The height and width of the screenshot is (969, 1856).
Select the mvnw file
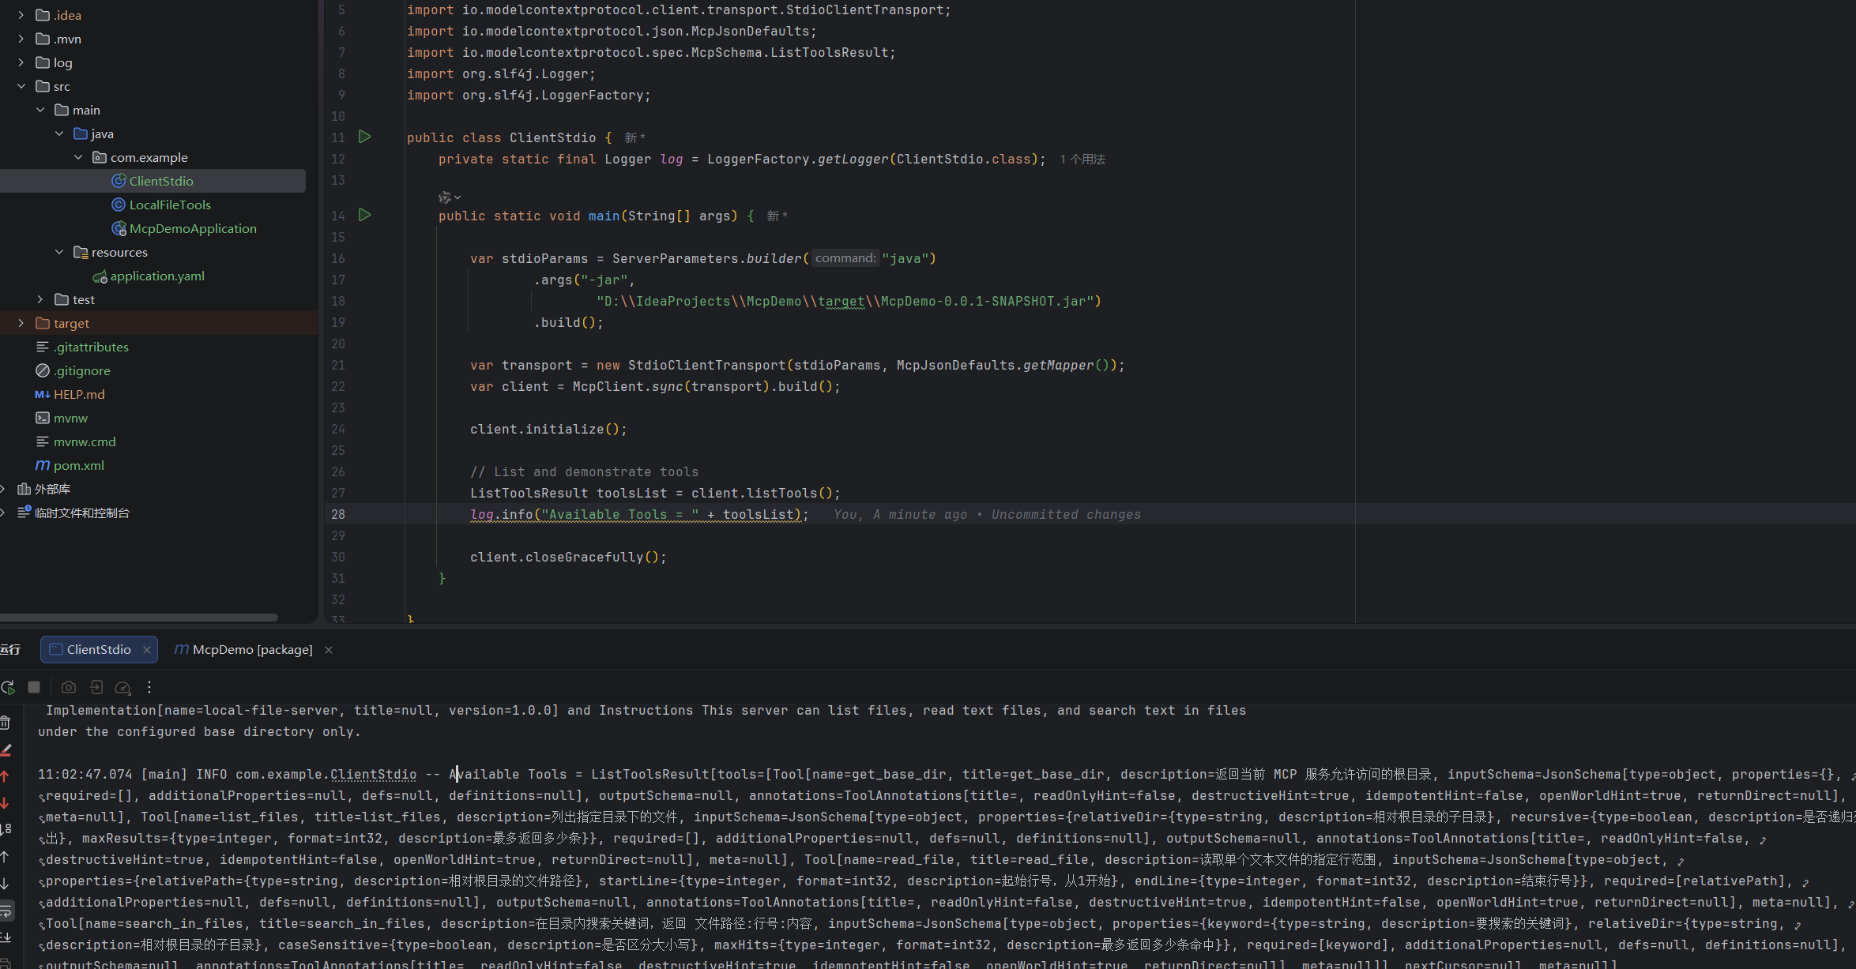pyautogui.click(x=70, y=418)
